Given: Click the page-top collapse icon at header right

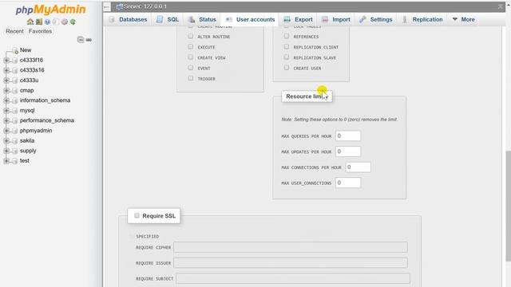Looking at the screenshot, I should tap(501, 6).
